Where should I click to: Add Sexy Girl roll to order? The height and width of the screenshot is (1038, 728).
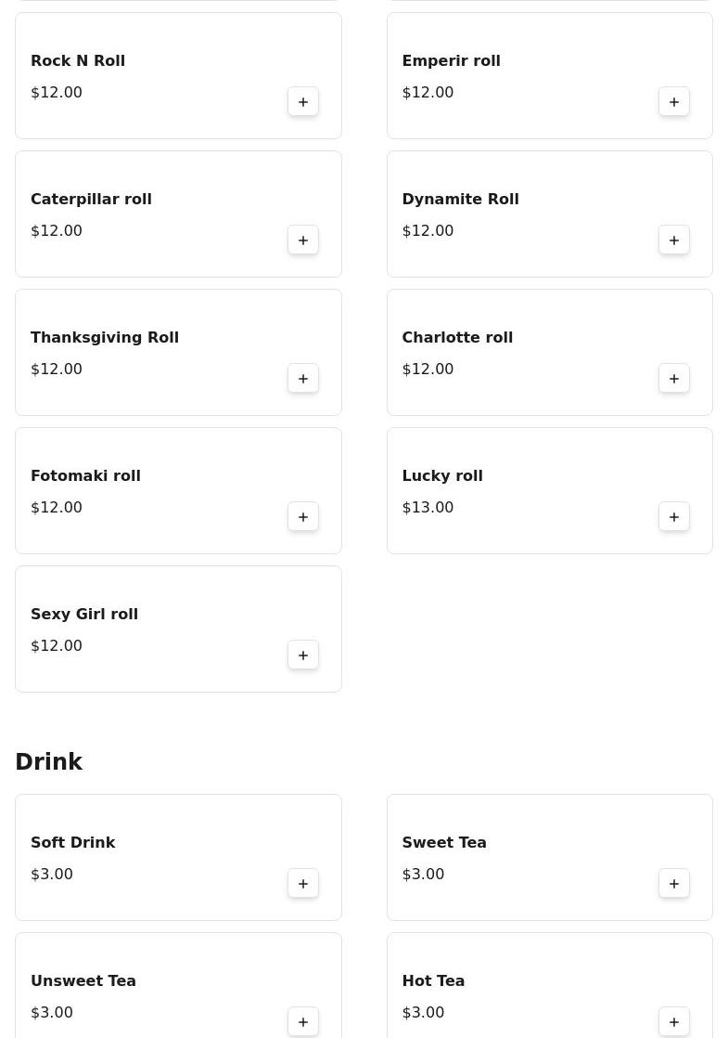click(x=303, y=655)
